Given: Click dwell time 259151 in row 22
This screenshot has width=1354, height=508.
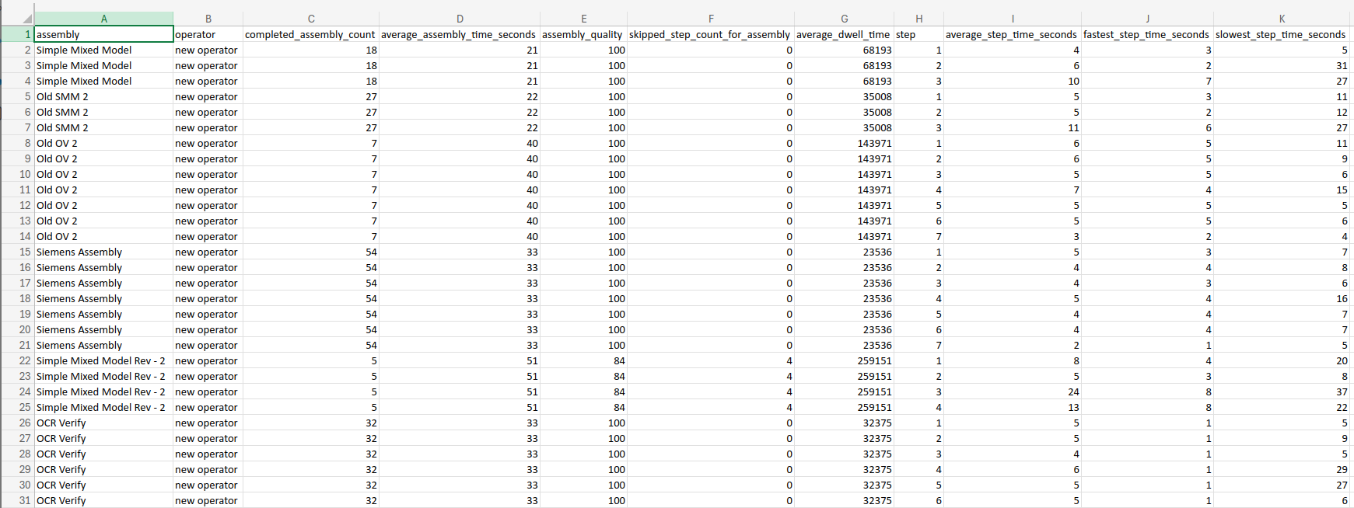Looking at the screenshot, I should pyautogui.click(x=875, y=360).
